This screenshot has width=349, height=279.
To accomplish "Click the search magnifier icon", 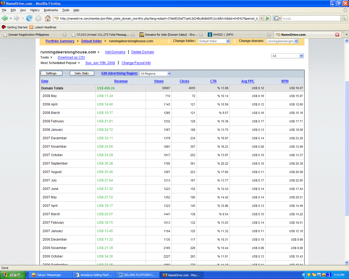I will point(344,18).
